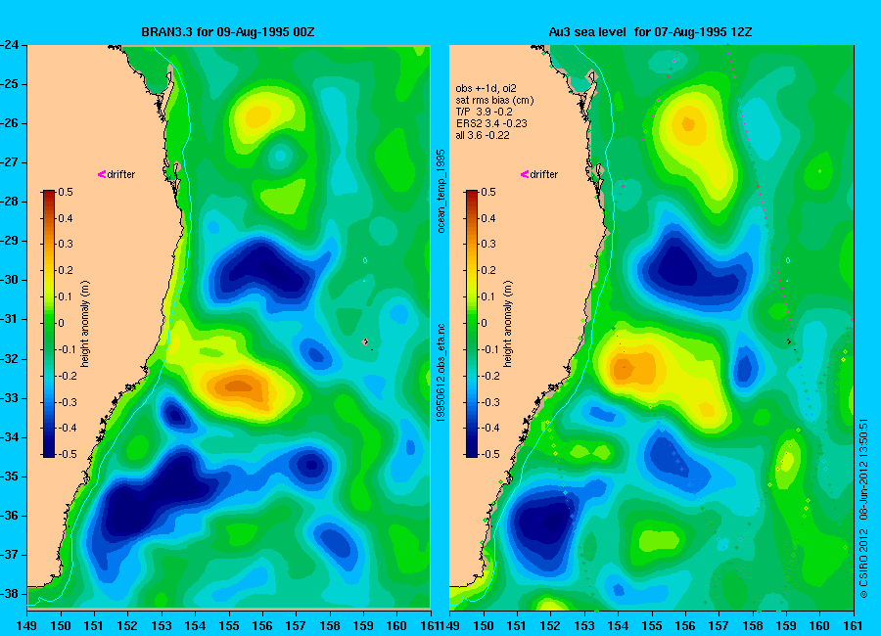
Task: Click longitude label 158 under BRAN3.3 map
Action: point(330,626)
